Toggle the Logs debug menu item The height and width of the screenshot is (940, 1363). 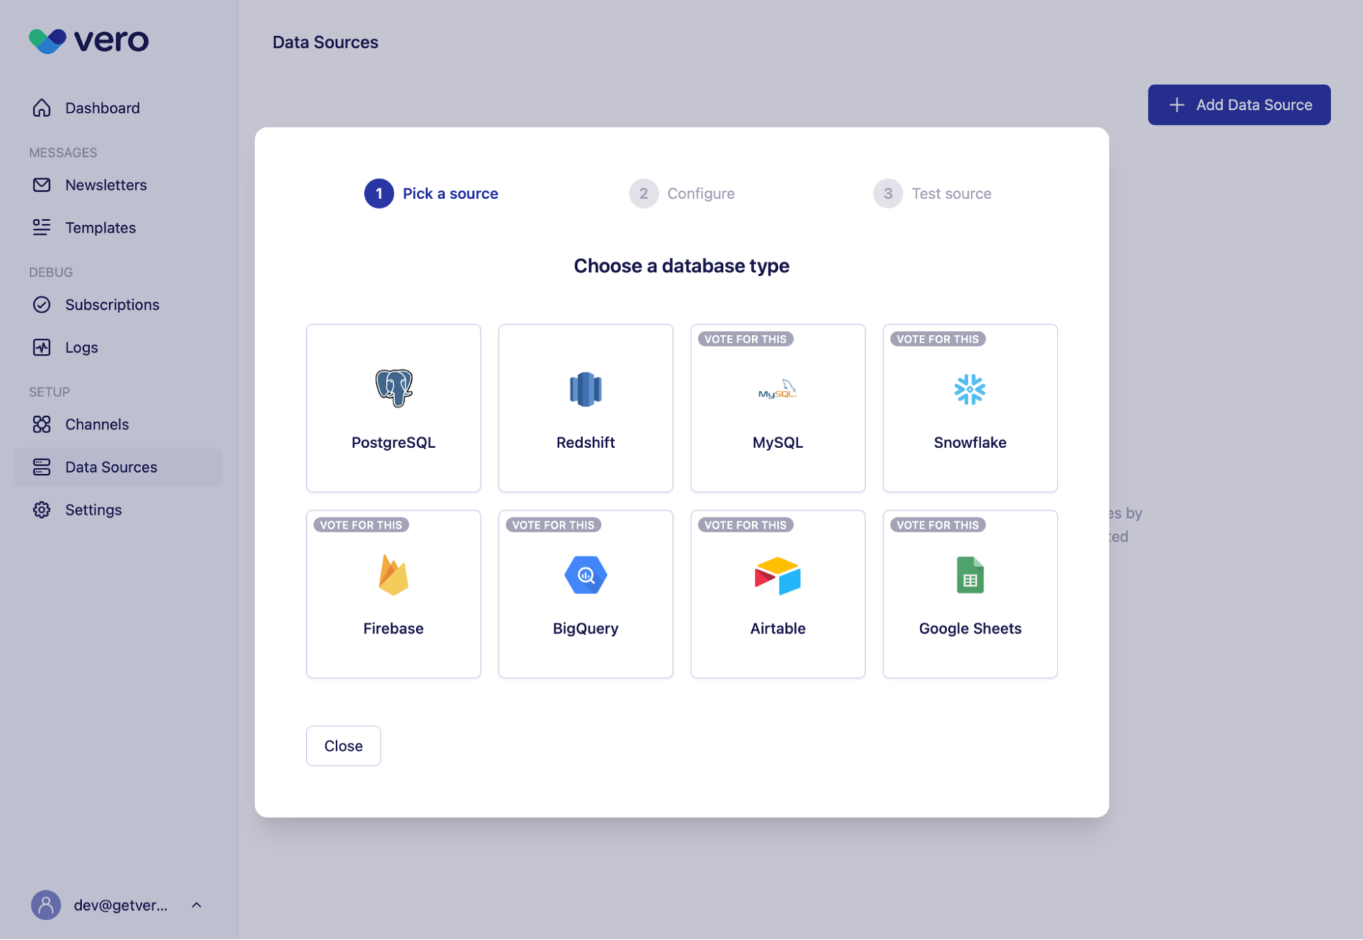[x=82, y=347]
